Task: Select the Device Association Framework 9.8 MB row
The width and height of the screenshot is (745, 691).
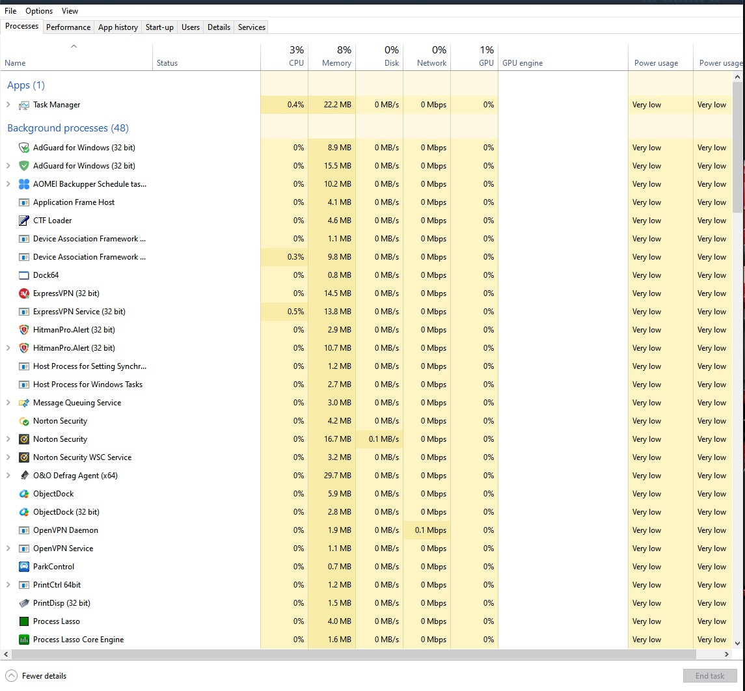Action: click(x=366, y=257)
